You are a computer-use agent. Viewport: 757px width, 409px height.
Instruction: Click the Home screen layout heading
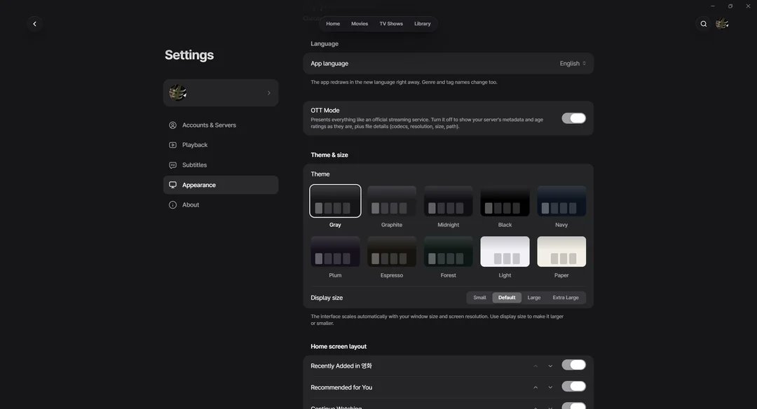(339, 346)
